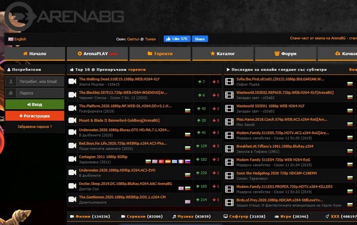The image size is (357, 225).
Task: Open the Начало menu tab
Action: (35, 53)
